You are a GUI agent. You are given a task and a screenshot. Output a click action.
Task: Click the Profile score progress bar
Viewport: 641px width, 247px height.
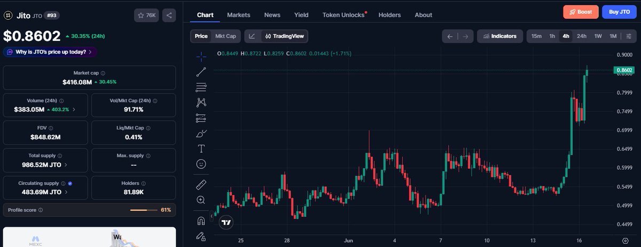[x=144, y=210]
